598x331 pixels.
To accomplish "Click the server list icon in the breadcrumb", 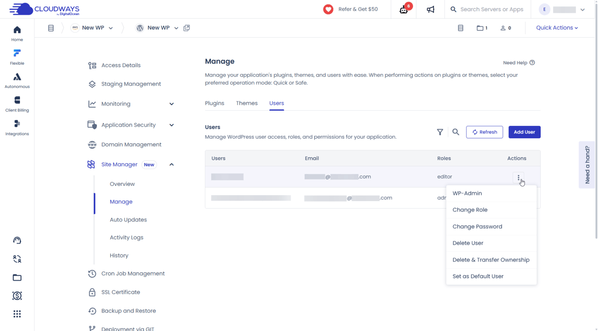I will (51, 28).
